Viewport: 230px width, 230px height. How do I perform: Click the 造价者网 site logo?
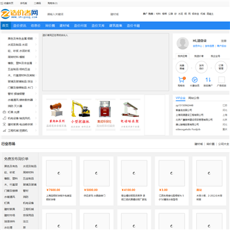pos(19,14)
